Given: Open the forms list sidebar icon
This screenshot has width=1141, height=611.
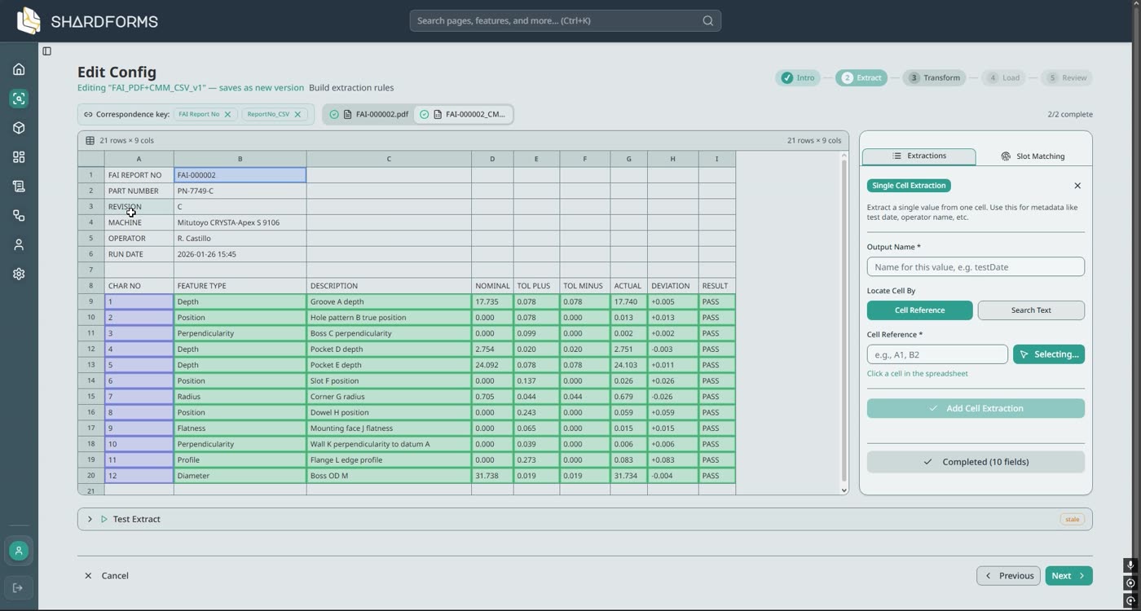Looking at the screenshot, I should tap(19, 187).
